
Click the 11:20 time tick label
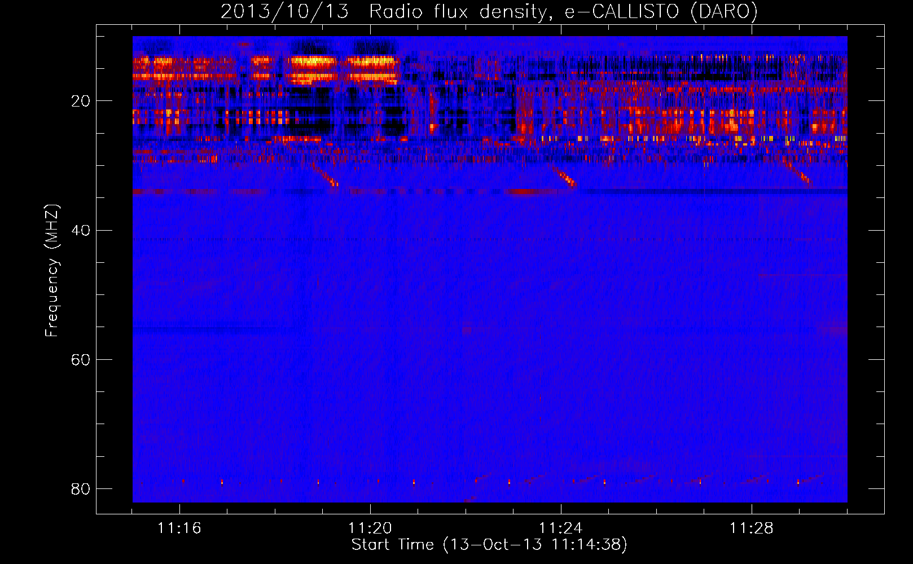pyautogui.click(x=370, y=528)
